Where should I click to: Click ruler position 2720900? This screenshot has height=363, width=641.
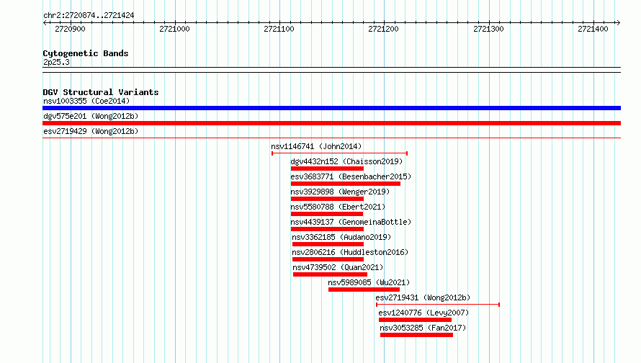(70, 29)
